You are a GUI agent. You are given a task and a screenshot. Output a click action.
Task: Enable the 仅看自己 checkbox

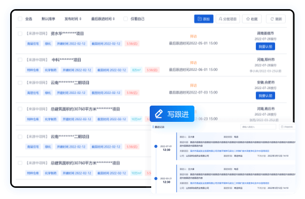[x=126, y=19]
